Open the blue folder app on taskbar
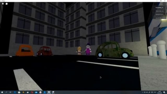 (36, 92)
